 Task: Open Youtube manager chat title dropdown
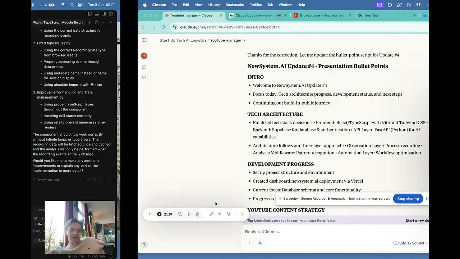coord(228,40)
